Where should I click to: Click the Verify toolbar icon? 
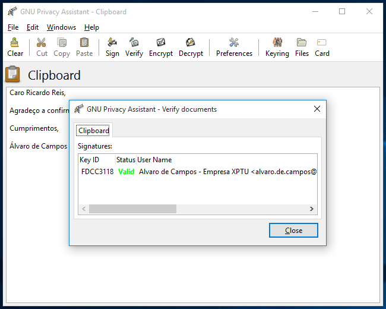click(x=134, y=47)
